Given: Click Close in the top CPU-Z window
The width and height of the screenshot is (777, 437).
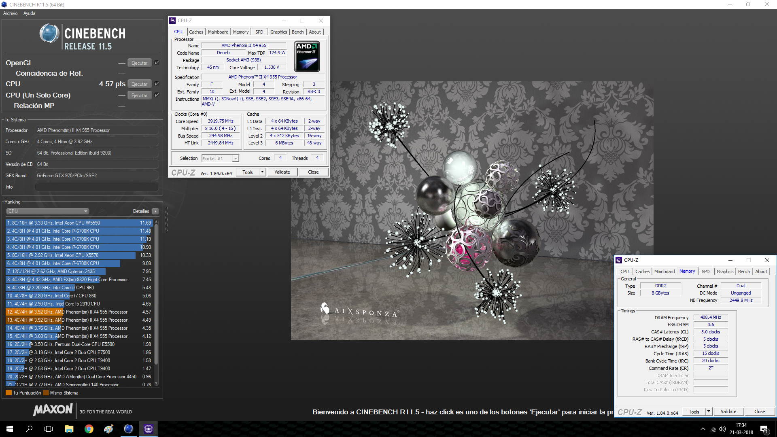Looking at the screenshot, I should coord(313,172).
